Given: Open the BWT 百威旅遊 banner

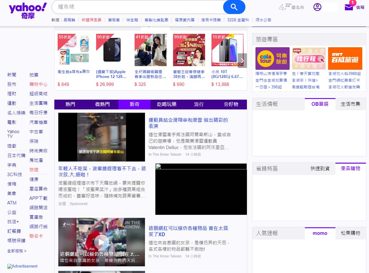Looking at the screenshot, I should tap(345, 58).
